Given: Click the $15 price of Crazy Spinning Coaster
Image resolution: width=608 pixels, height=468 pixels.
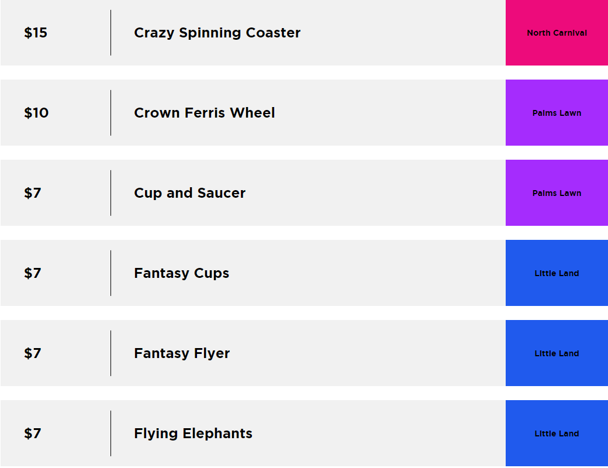Looking at the screenshot, I should [x=36, y=33].
